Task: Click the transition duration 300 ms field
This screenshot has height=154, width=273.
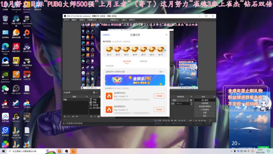Action: click(183, 104)
